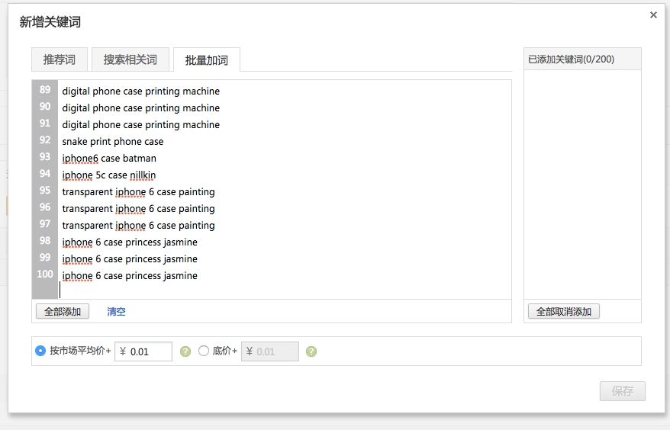Click the 全部添加 button
The image size is (670, 430).
coord(63,311)
